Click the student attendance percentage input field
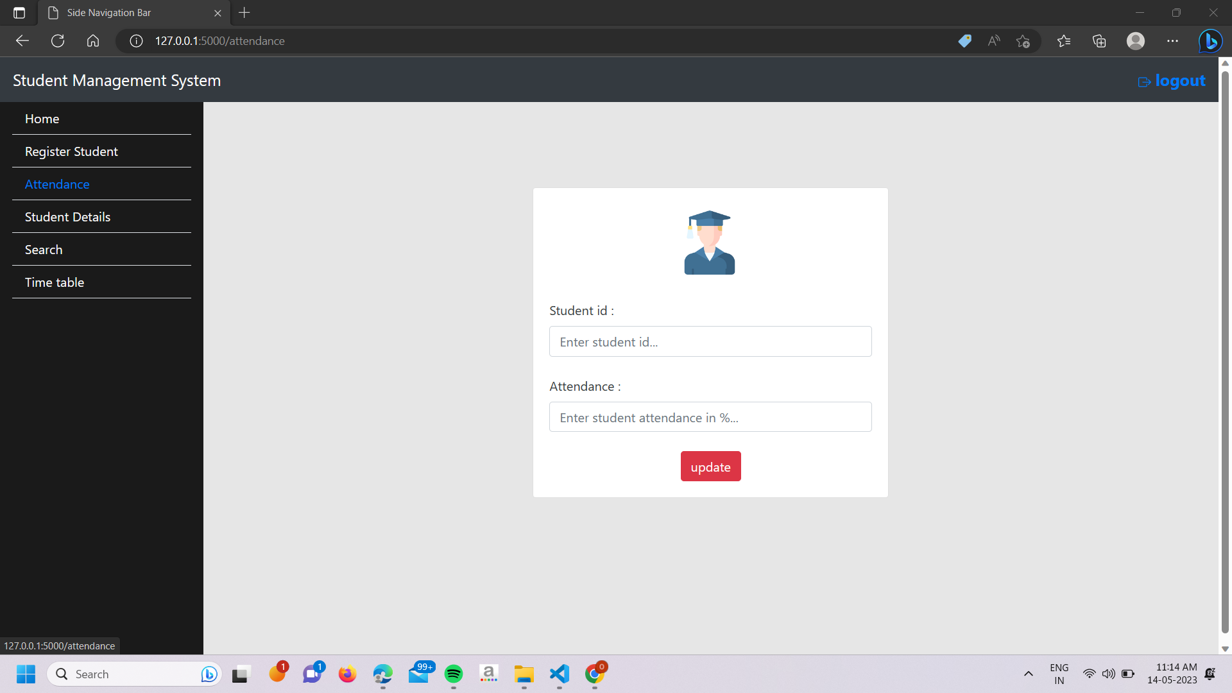Screen dimensions: 1232x693 pos(710,417)
